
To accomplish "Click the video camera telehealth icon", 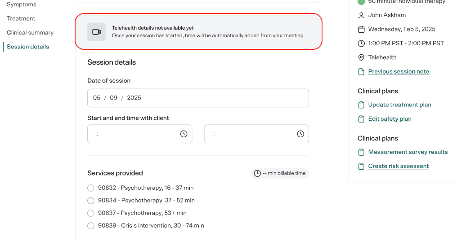I will click(96, 32).
